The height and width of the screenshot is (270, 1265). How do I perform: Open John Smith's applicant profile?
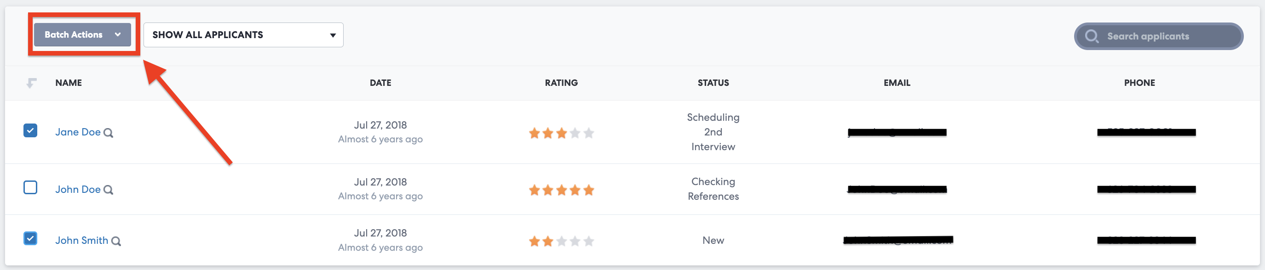pos(81,241)
